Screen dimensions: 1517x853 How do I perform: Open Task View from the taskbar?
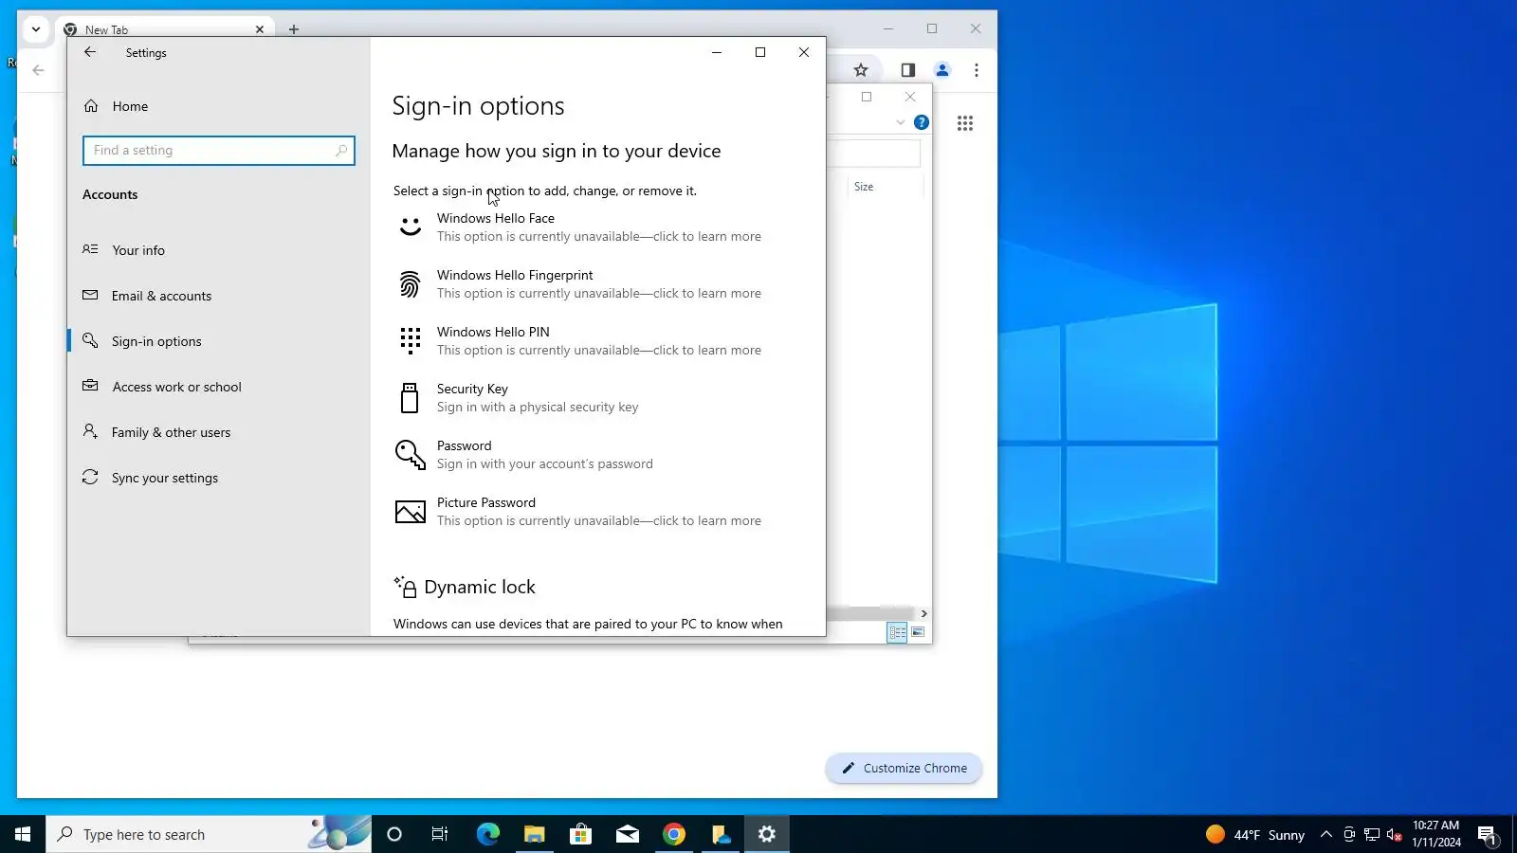point(440,834)
